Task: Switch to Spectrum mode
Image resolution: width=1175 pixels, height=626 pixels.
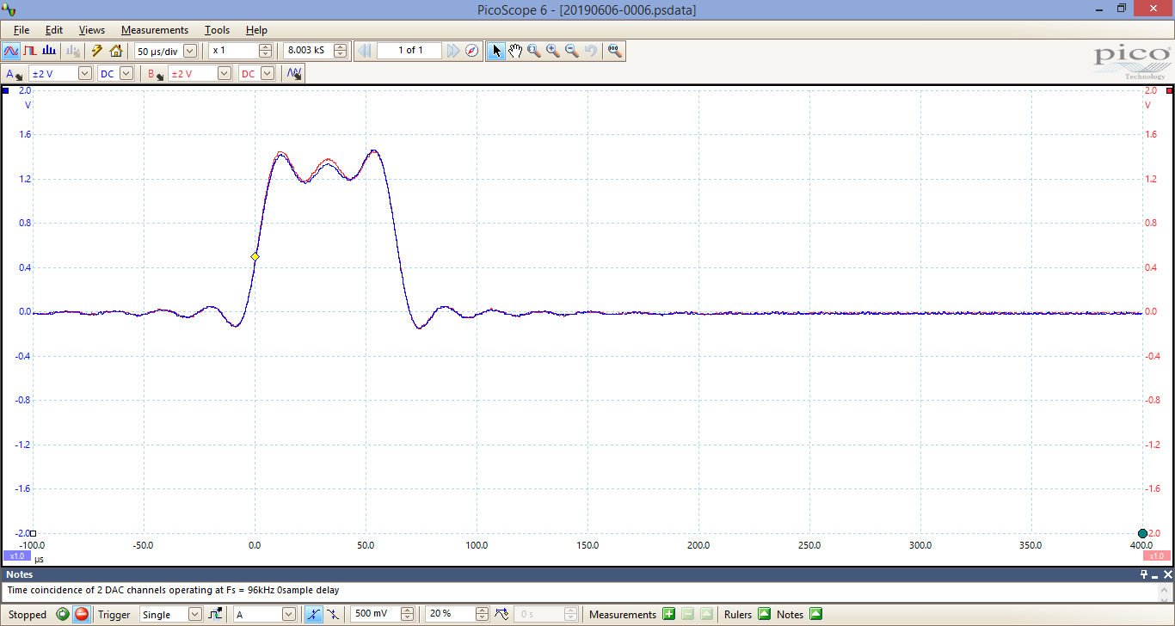Action: click(49, 51)
